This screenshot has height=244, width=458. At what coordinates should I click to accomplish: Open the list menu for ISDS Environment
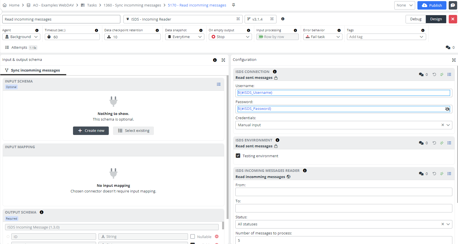(449, 143)
